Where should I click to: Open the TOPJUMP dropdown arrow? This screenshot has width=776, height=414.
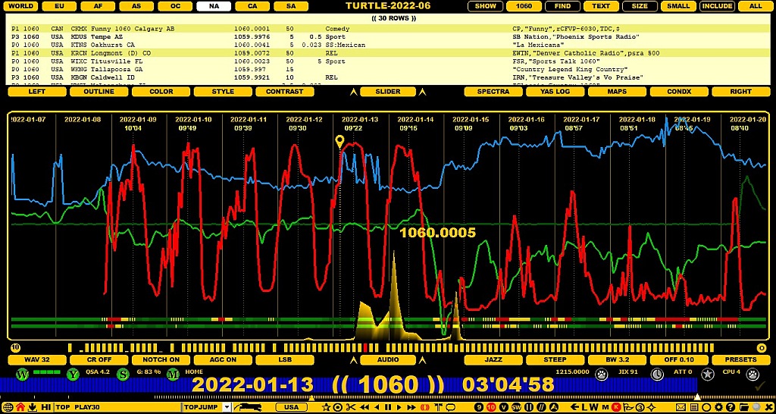coord(227,407)
